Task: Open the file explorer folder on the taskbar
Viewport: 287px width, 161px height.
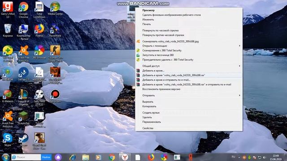Action: point(86,157)
